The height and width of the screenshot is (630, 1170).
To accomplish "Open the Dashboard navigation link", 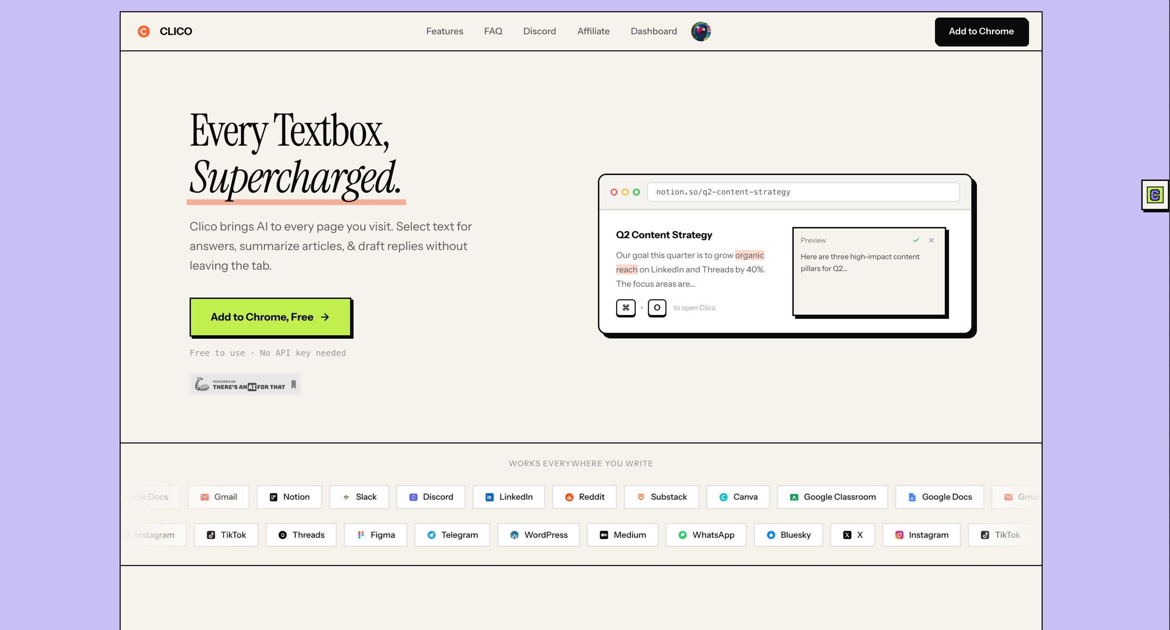I will 654,31.
